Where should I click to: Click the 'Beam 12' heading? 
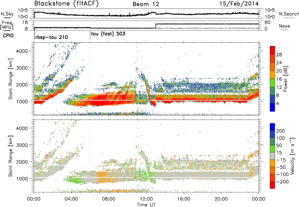[x=146, y=4]
